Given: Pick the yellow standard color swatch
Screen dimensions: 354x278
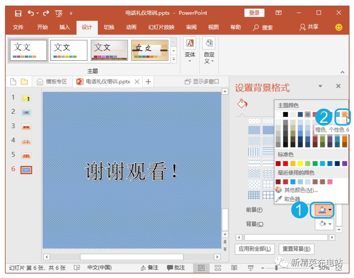Looking at the screenshot, I should click(300, 163).
